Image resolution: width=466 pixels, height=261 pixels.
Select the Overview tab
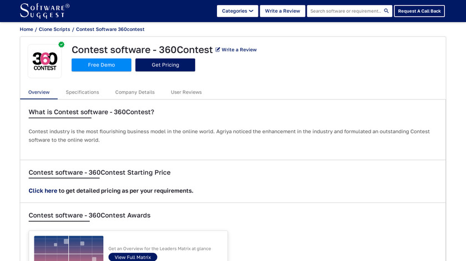coord(39,92)
